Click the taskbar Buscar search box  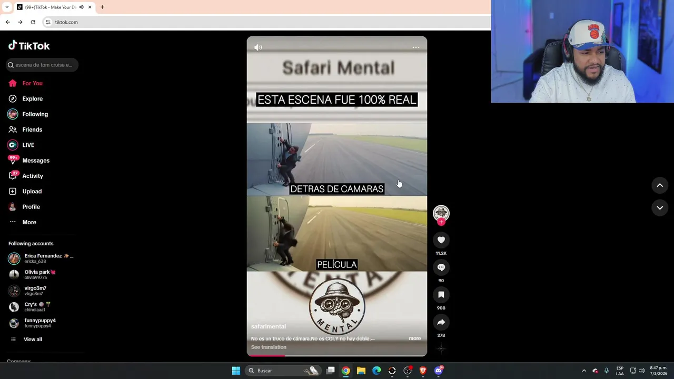pos(284,371)
